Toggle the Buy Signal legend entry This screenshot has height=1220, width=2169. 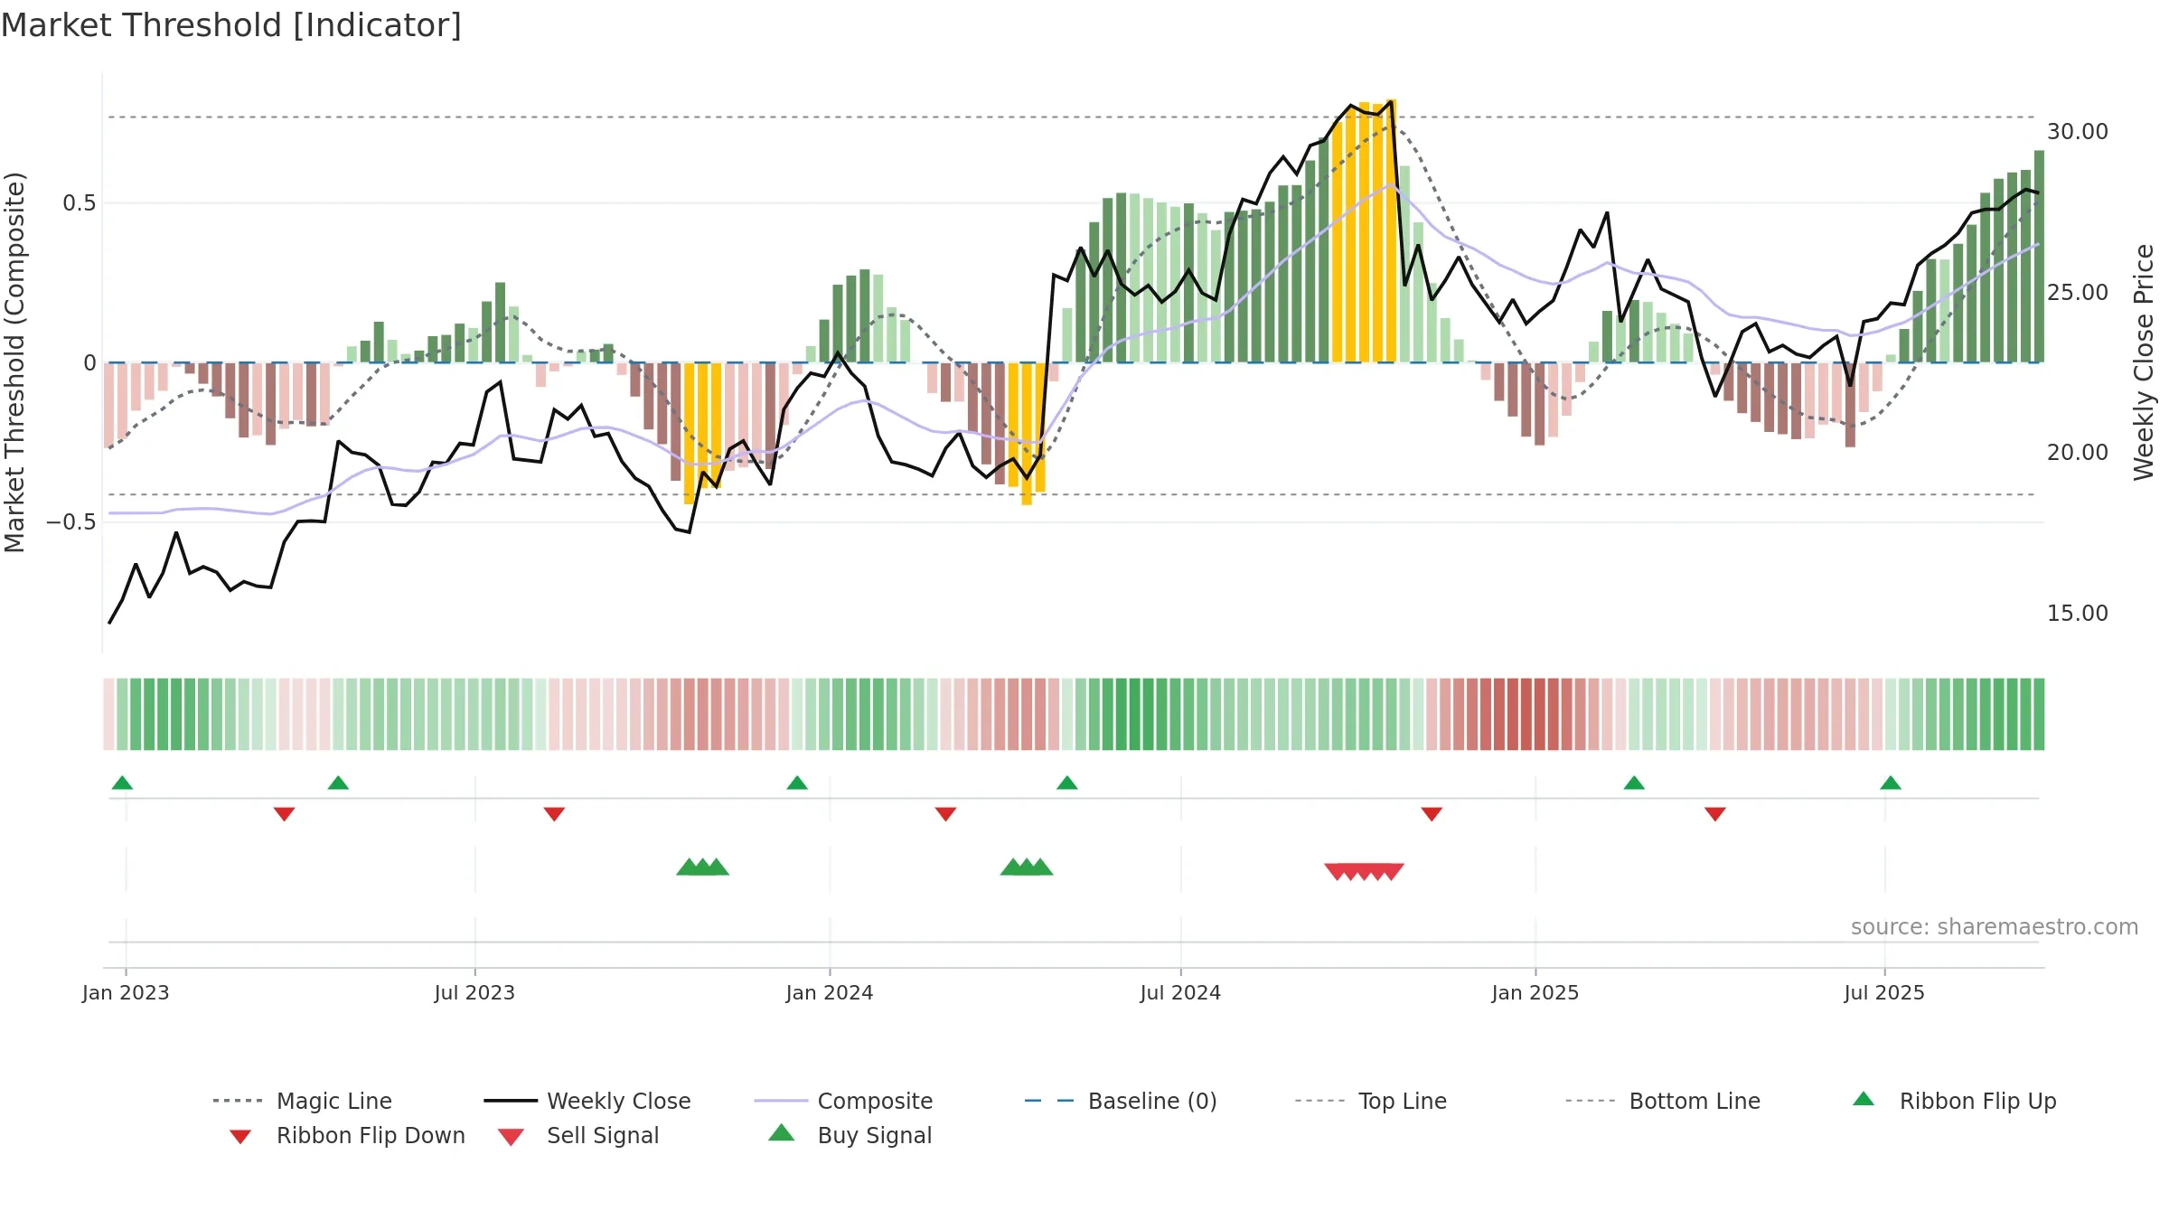(850, 1135)
